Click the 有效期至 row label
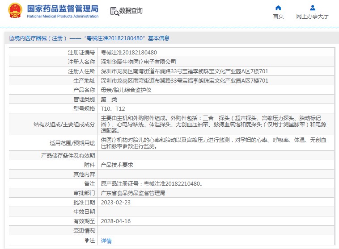 (84, 221)
